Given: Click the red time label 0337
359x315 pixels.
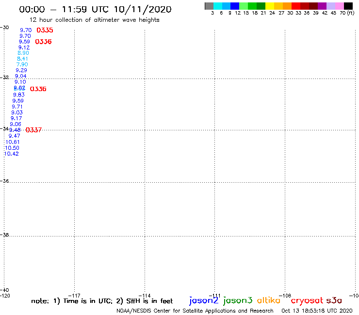Looking at the screenshot, I should tap(33, 130).
